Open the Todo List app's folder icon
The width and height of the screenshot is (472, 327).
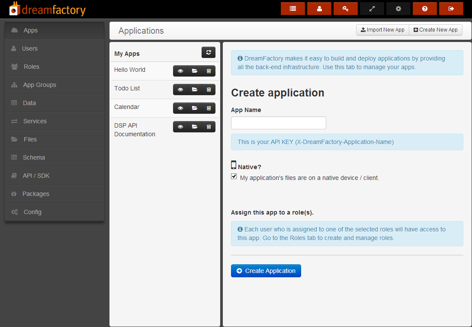[195, 90]
